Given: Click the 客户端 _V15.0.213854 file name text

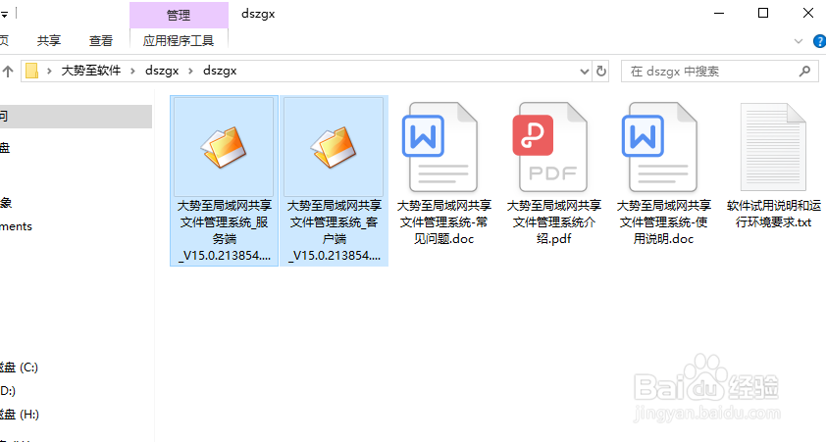Looking at the screenshot, I should (x=334, y=230).
